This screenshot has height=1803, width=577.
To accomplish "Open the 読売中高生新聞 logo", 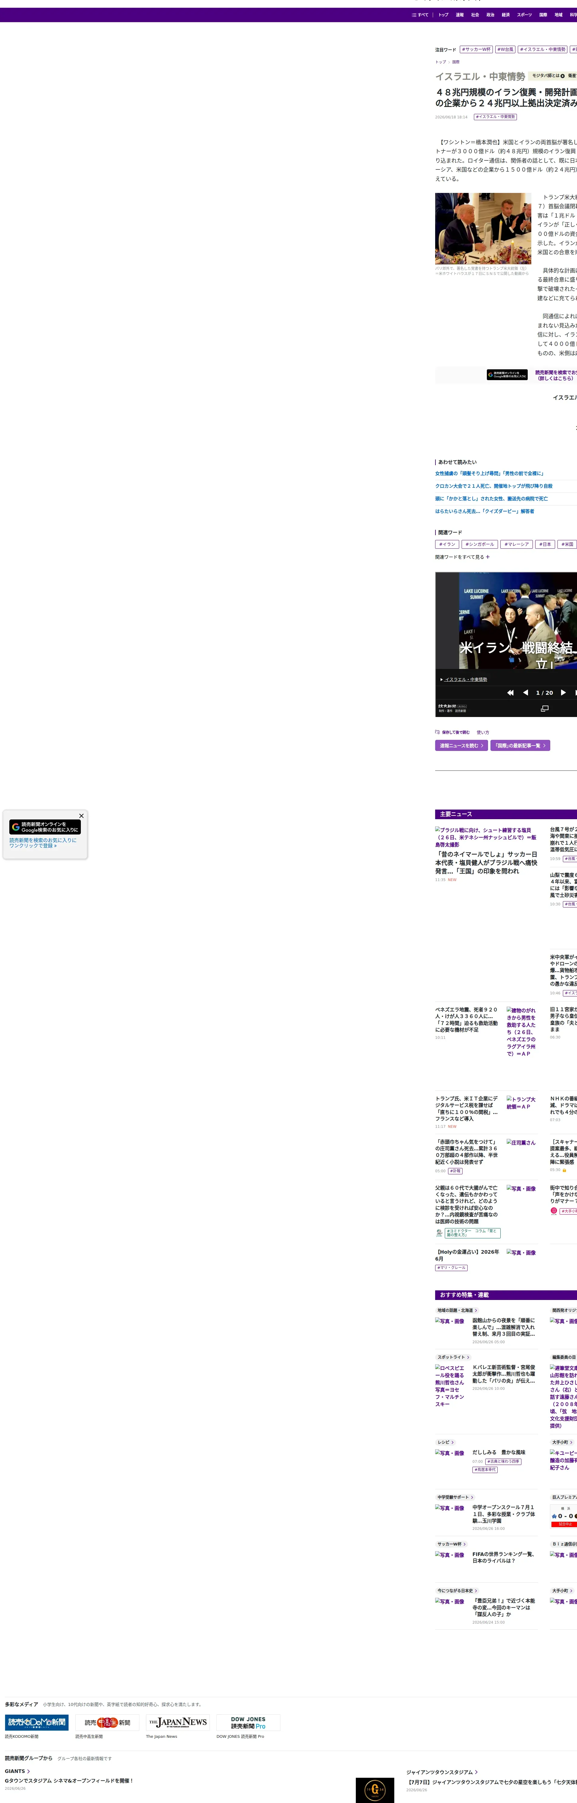I will [107, 1722].
